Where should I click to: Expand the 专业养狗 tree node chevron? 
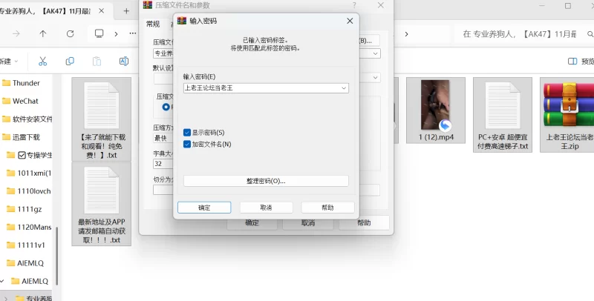pyautogui.click(x=6, y=298)
